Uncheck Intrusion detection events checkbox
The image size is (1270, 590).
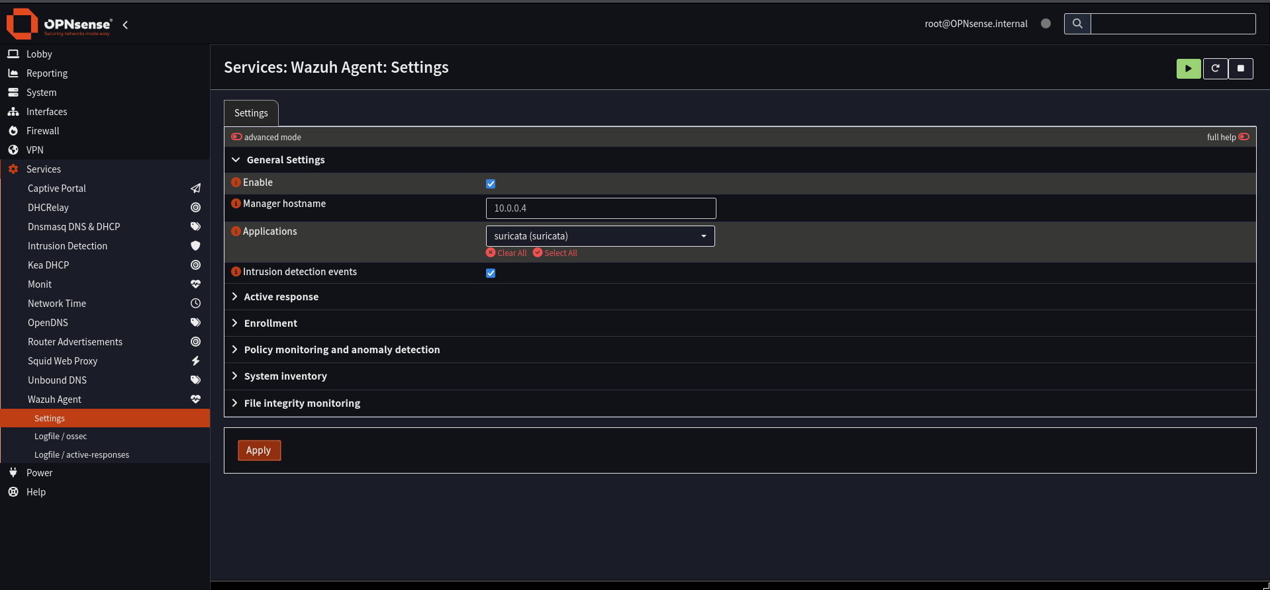(x=491, y=273)
